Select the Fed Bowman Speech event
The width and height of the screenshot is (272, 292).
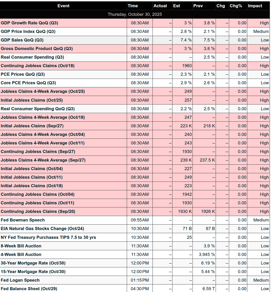[x=23, y=220]
